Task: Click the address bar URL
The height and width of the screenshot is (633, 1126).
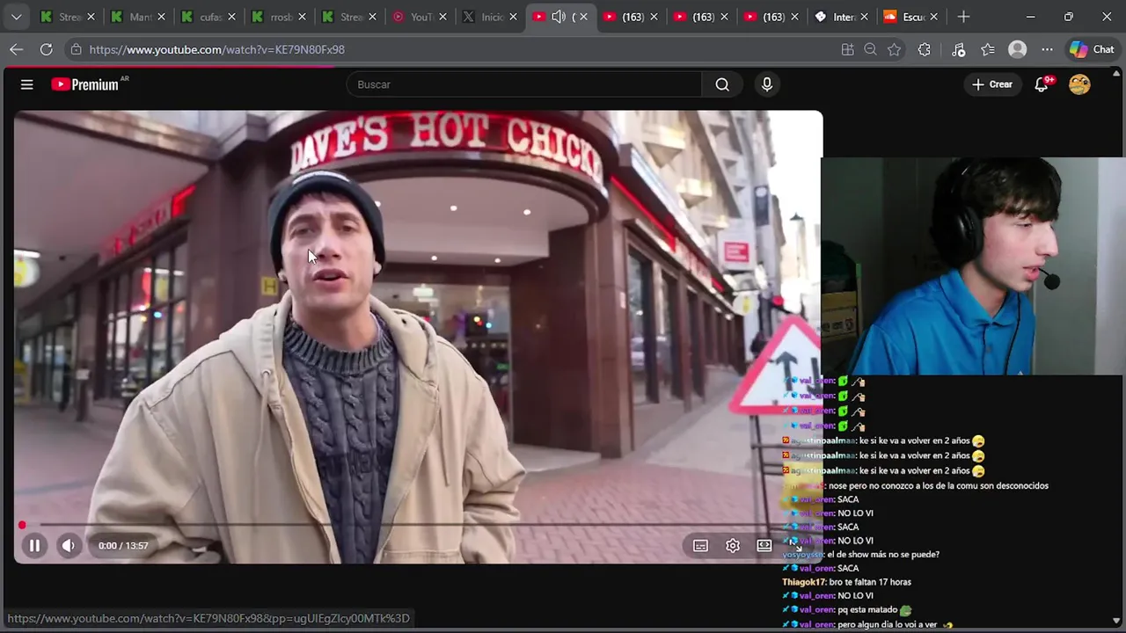Action: click(x=217, y=49)
